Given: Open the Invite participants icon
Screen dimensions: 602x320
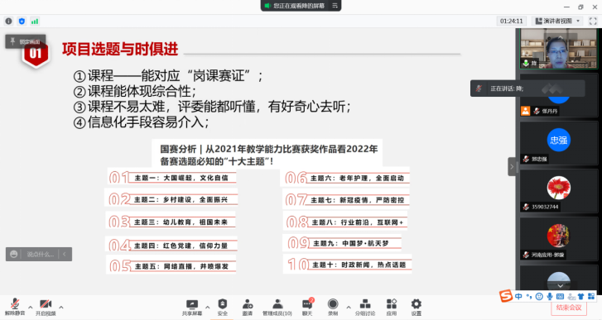Looking at the screenshot, I should coord(248,307).
